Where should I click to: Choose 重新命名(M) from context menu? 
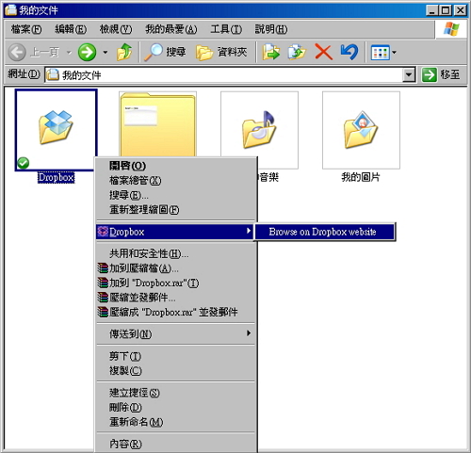pos(176,422)
